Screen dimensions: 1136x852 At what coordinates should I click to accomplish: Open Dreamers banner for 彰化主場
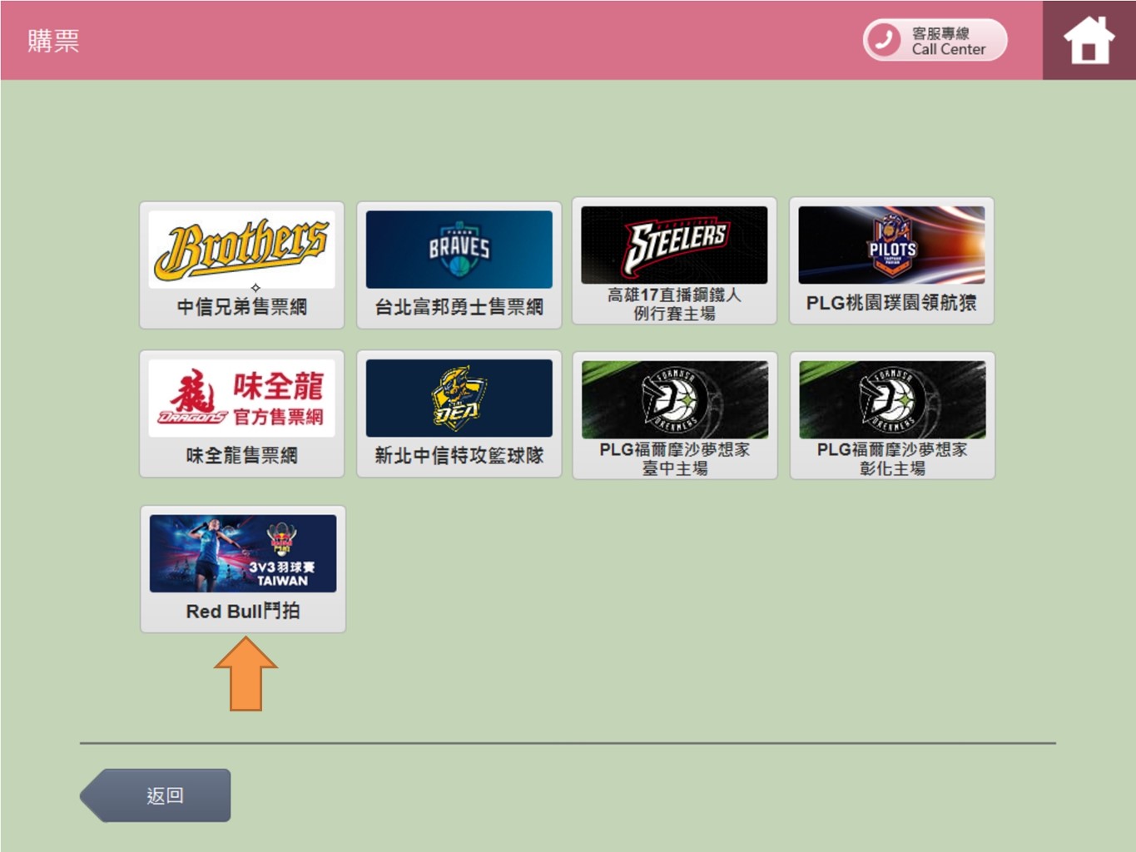coord(892,399)
